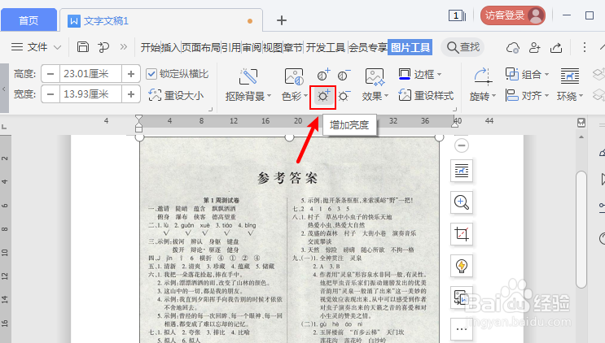This screenshot has height=343, width=605.
Task: Collapse ribbon with the left chevron
Action: point(4,89)
